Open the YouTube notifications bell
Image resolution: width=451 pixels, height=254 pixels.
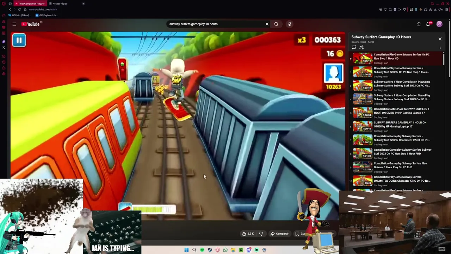coord(428,24)
